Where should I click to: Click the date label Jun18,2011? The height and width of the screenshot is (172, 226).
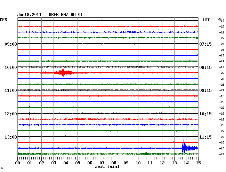pyautogui.click(x=30, y=15)
